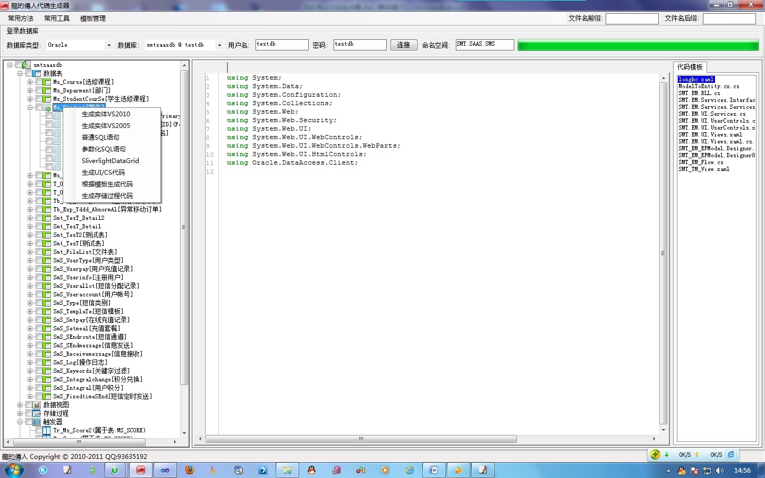Click the volume speaker tray icon
Image resolution: width=765 pixels, height=478 pixels.
coord(719,471)
